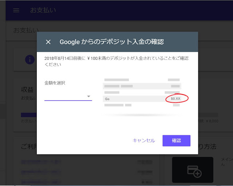Click the dialog title Google からのデポジット入金の確認
The height and width of the screenshot is (186, 233).
[x=112, y=42]
